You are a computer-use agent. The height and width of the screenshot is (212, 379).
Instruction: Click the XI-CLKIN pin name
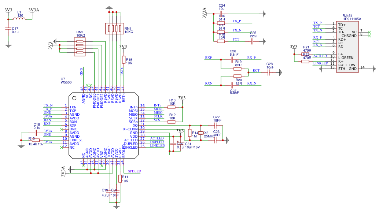(130, 129)
